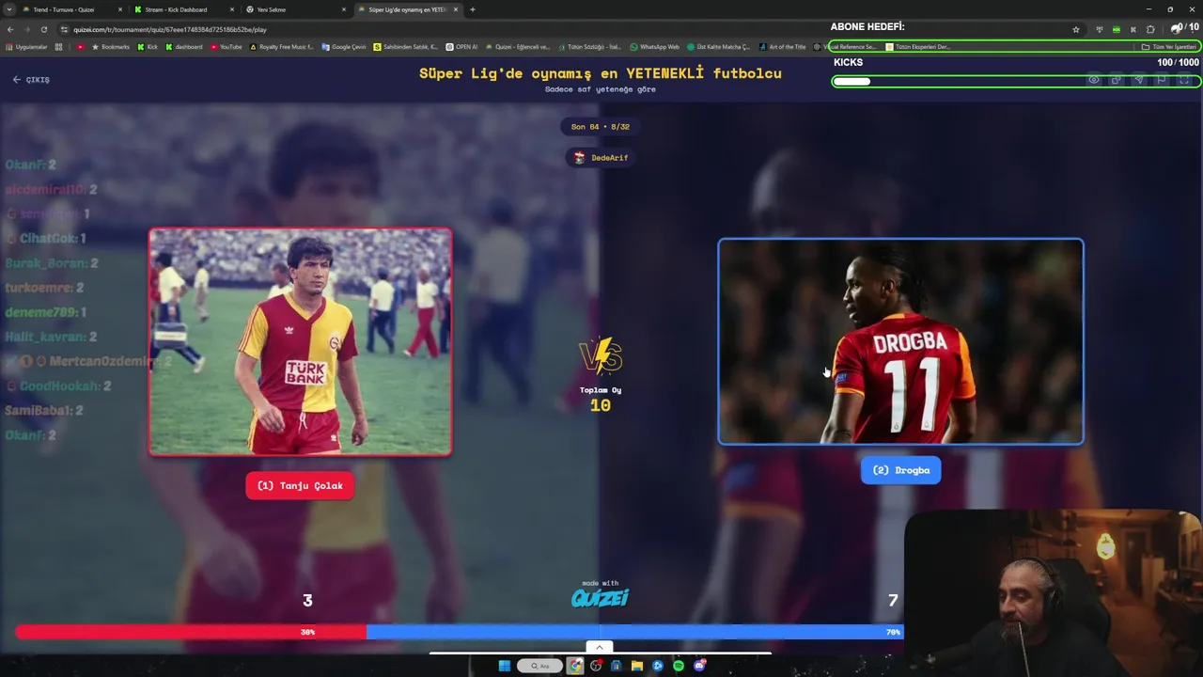This screenshot has width=1203, height=677.
Task: Open the Sahibinden Satılık bookmark
Action: tap(406, 46)
